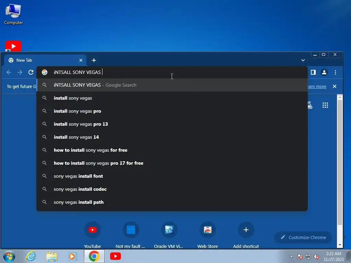The image size is (351, 263).
Task: Open the Chrome profile avatar menu
Action: point(324,72)
